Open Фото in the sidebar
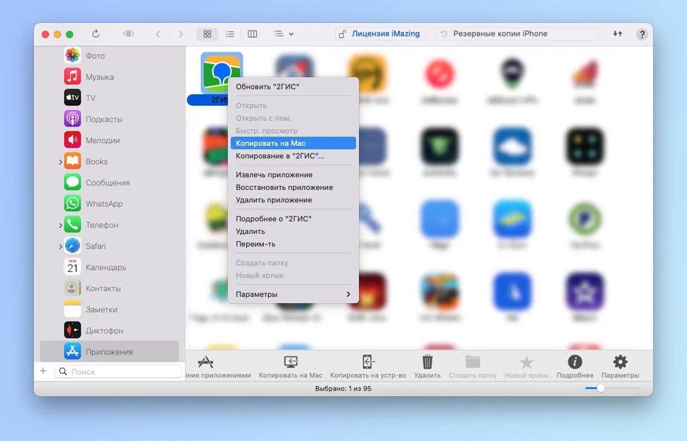The width and height of the screenshot is (687, 441). tap(109, 55)
